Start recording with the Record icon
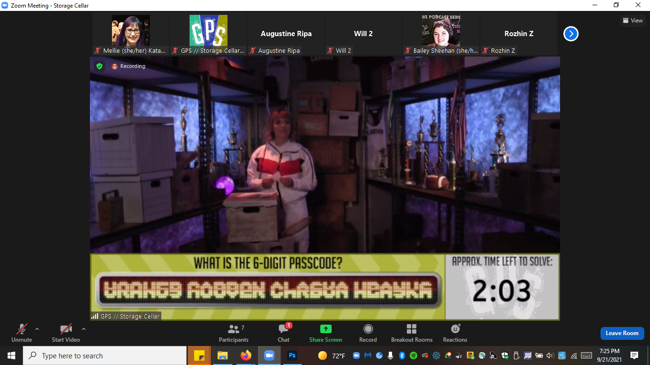The width and height of the screenshot is (650, 365). [368, 329]
